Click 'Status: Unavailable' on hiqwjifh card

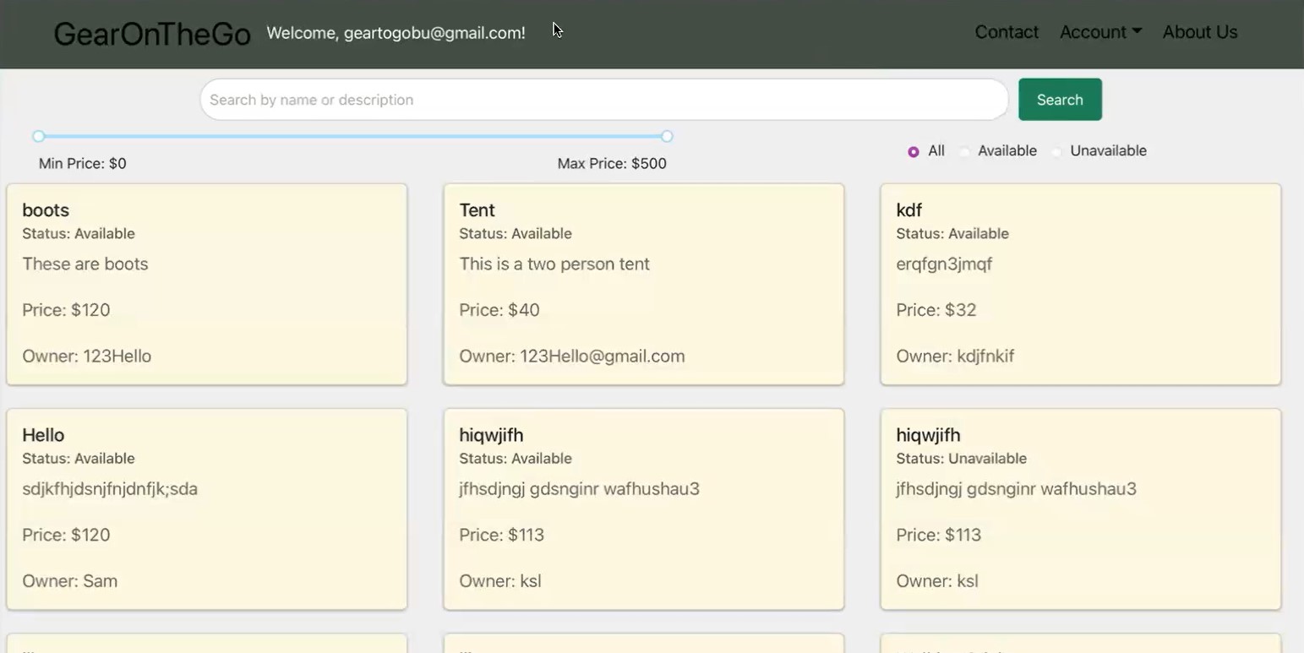click(962, 459)
